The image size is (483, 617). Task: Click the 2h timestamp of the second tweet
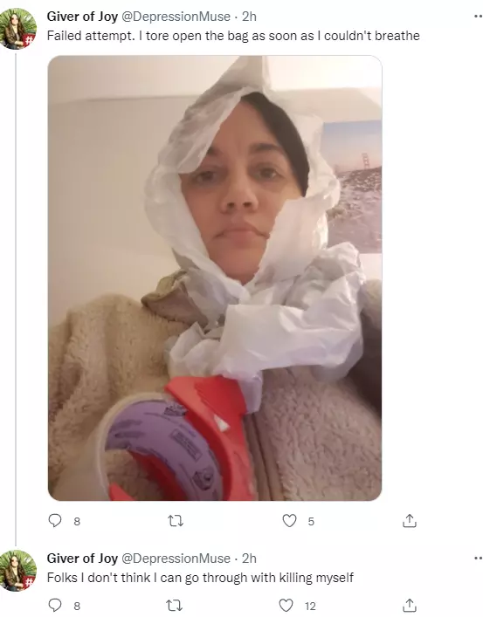tap(249, 559)
